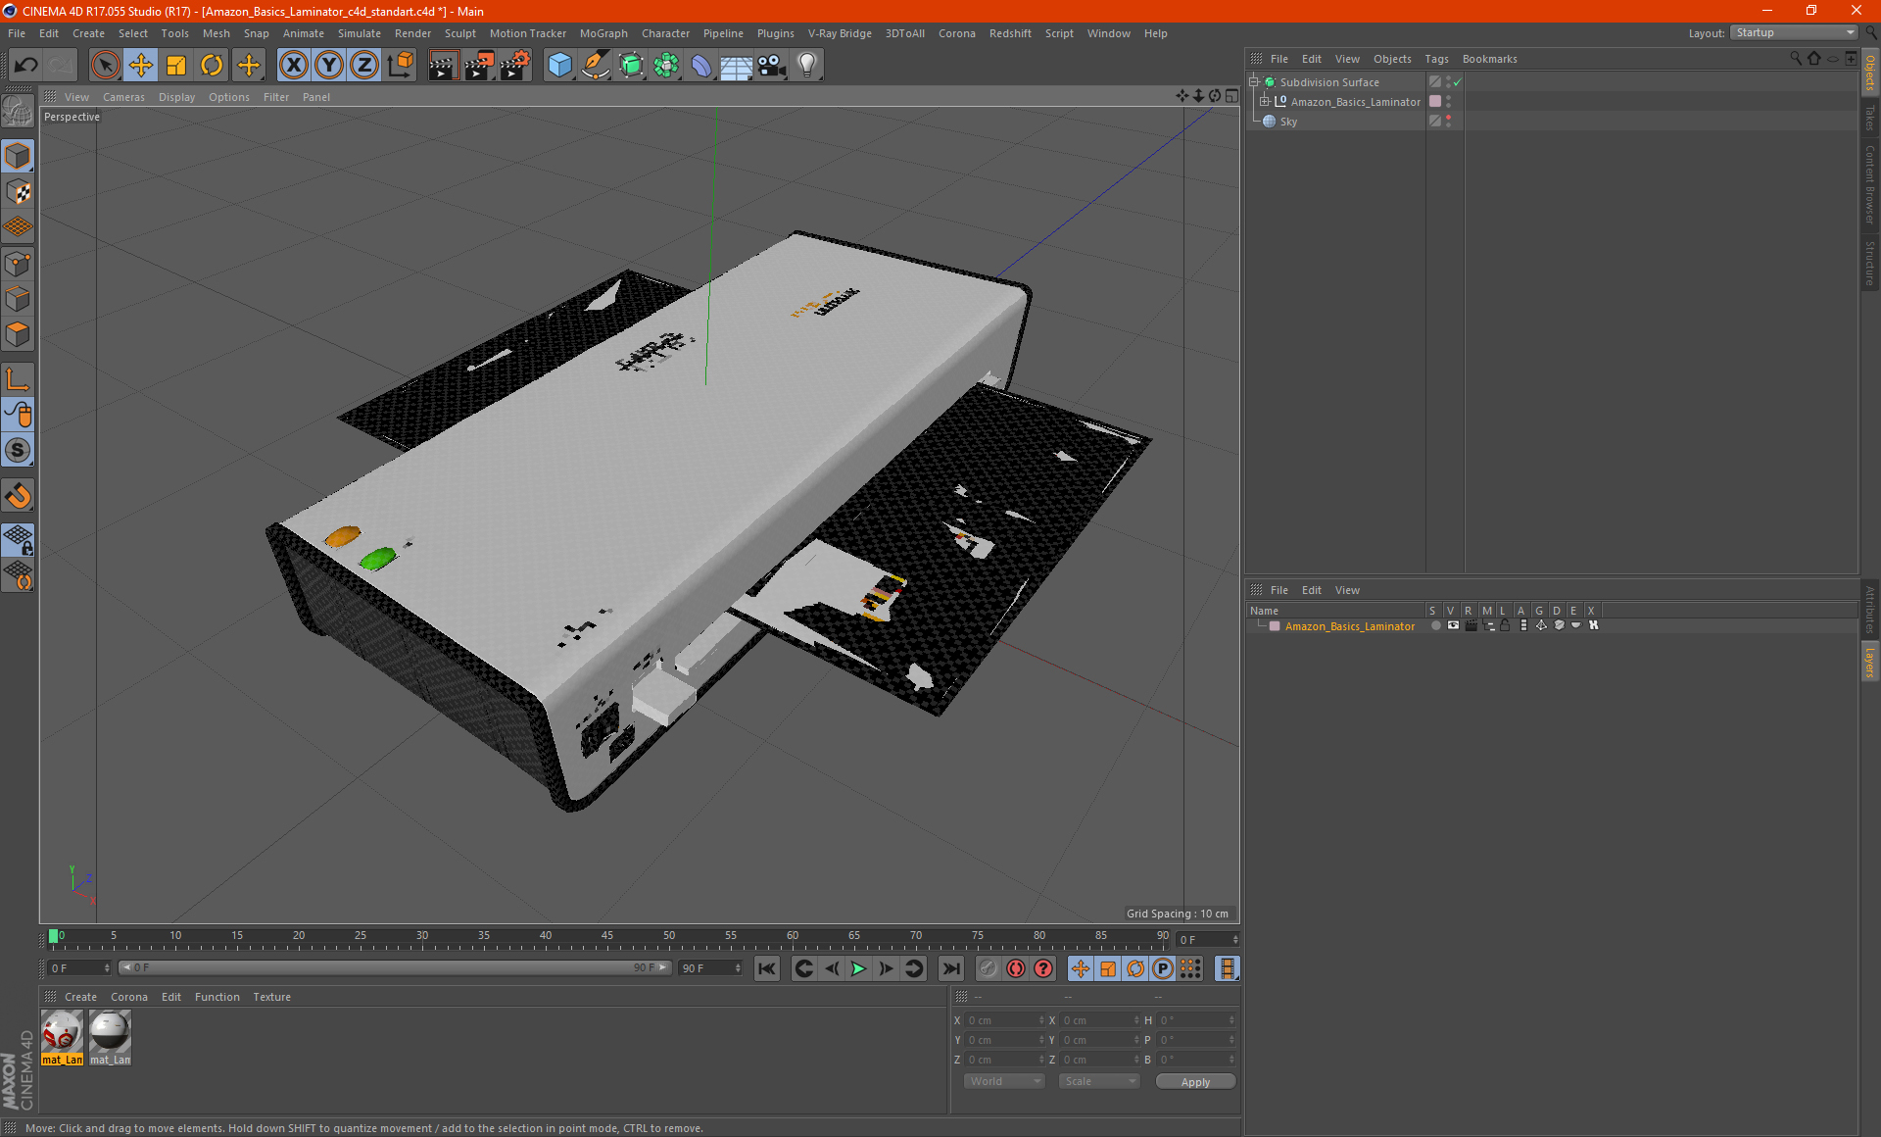Add a Bend deformer object
The height and width of the screenshot is (1137, 1881).
[701, 66]
